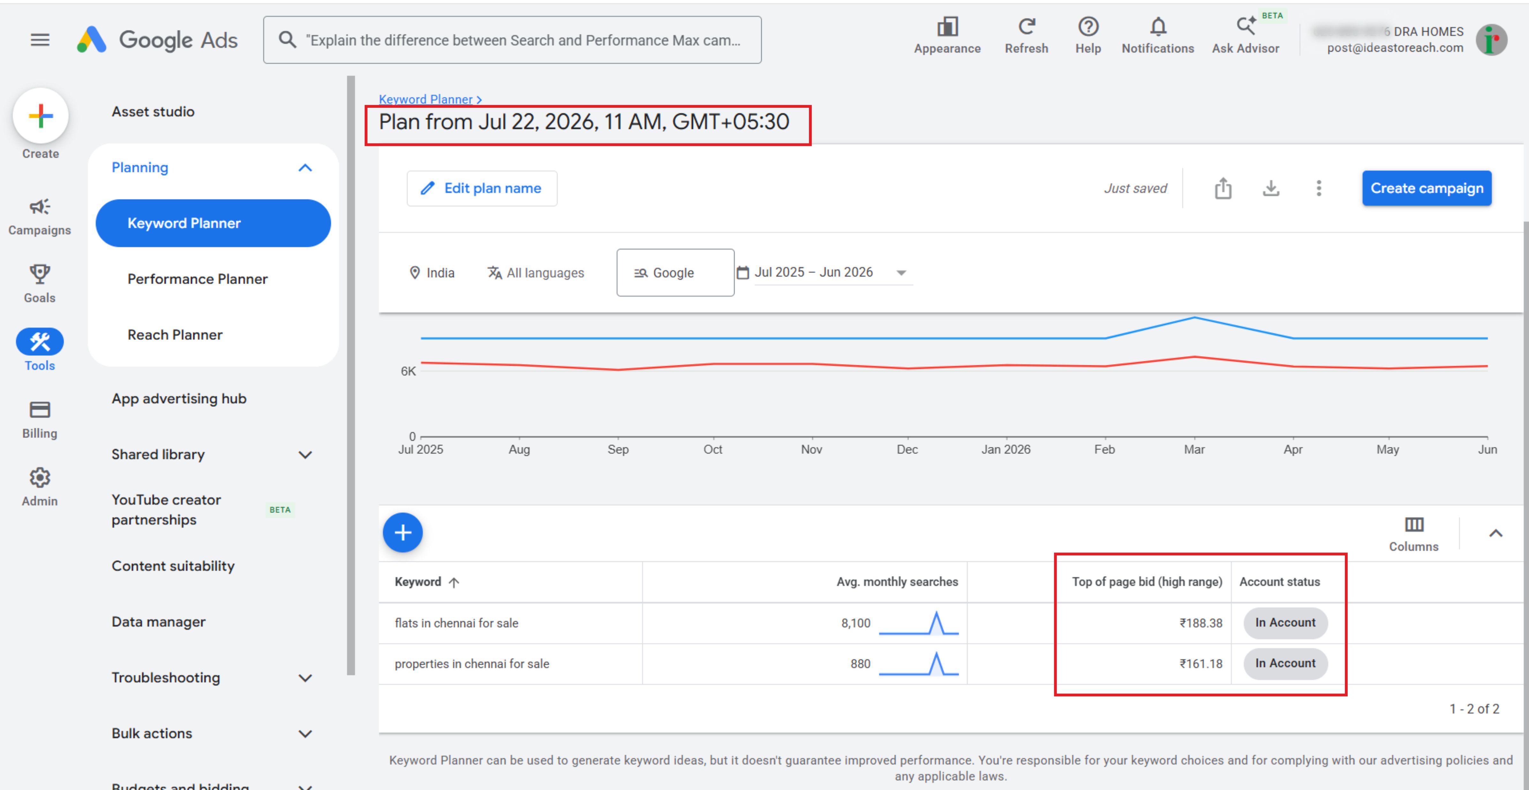
Task: Click the Google Ads logo
Action: point(157,40)
